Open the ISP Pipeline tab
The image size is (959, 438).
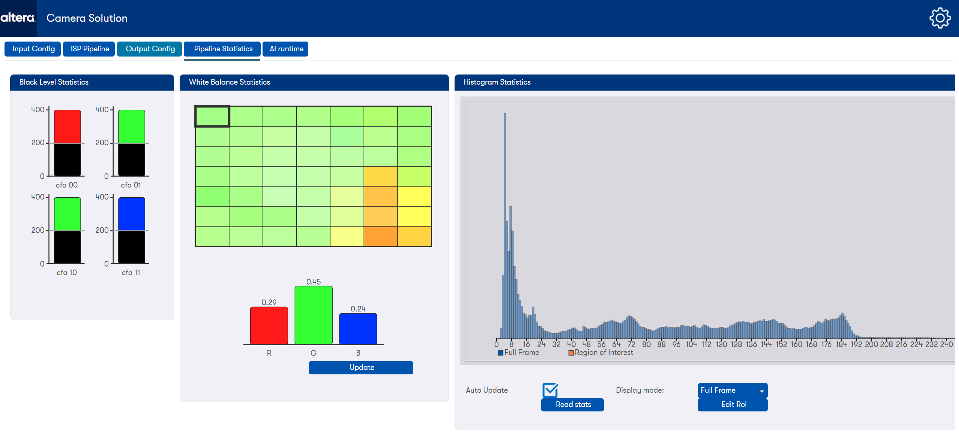click(90, 49)
